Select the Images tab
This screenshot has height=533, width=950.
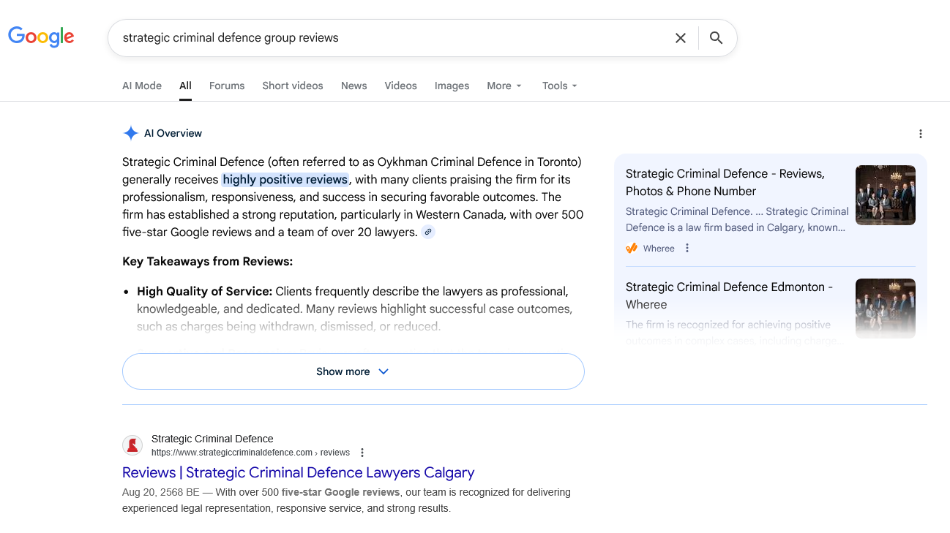(x=452, y=86)
